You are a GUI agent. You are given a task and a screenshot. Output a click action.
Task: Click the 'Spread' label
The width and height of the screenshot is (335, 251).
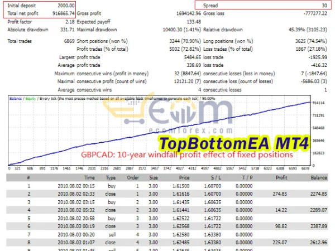[x=210, y=6]
